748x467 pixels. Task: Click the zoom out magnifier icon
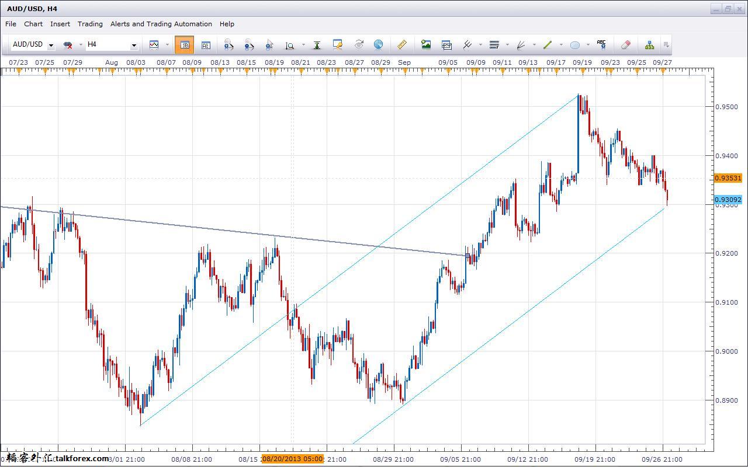[x=249, y=45]
